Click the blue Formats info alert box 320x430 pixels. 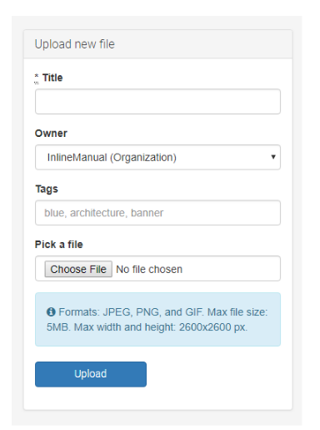coord(157,319)
